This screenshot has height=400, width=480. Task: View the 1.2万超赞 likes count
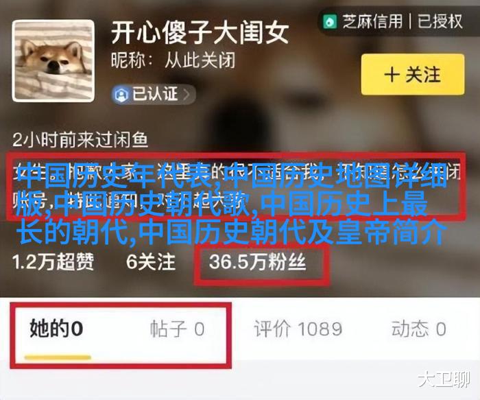click(53, 262)
